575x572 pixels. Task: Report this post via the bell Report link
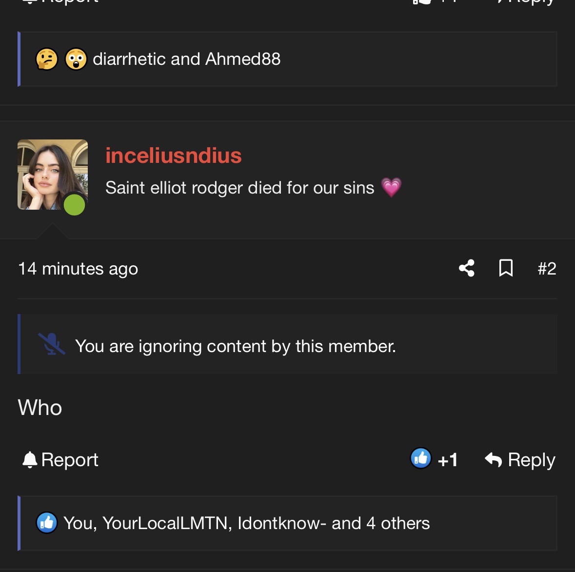[x=60, y=459]
